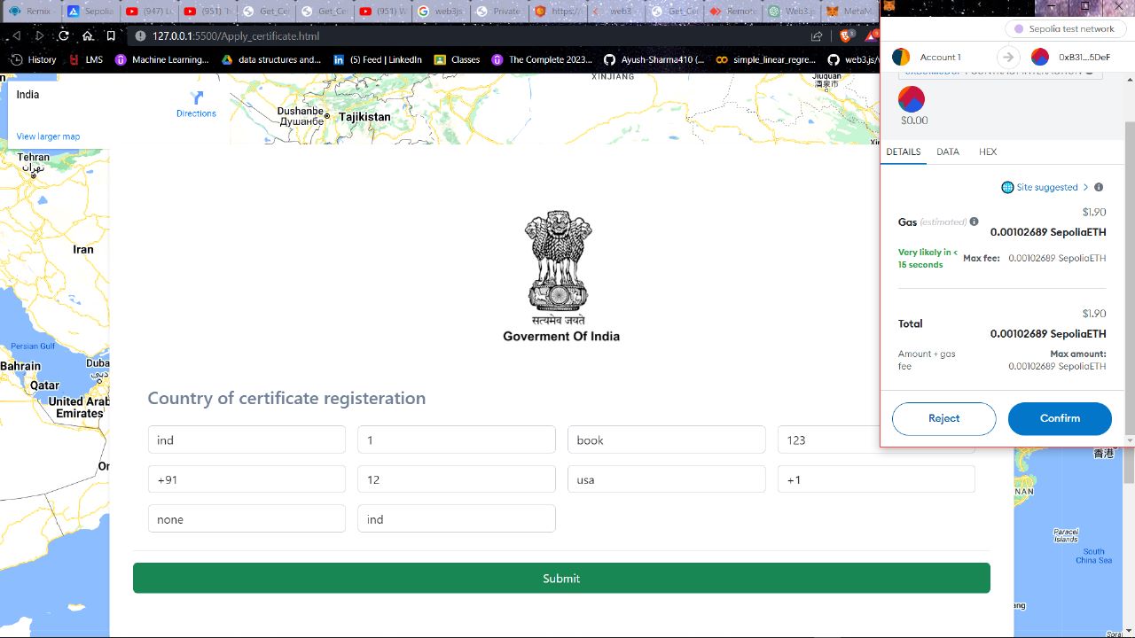Image resolution: width=1135 pixels, height=638 pixels.
Task: Reject the MetaMask transaction
Action: (x=943, y=418)
